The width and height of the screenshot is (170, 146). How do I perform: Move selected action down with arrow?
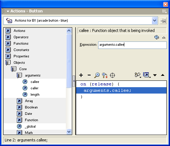tap(155, 75)
